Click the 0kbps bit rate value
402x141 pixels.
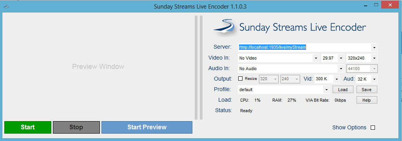tap(340, 100)
